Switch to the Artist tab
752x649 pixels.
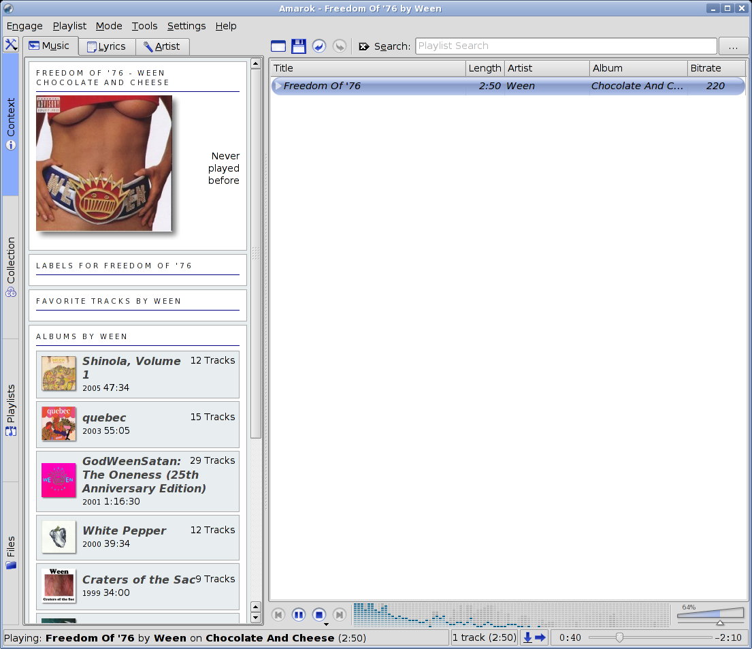click(162, 46)
